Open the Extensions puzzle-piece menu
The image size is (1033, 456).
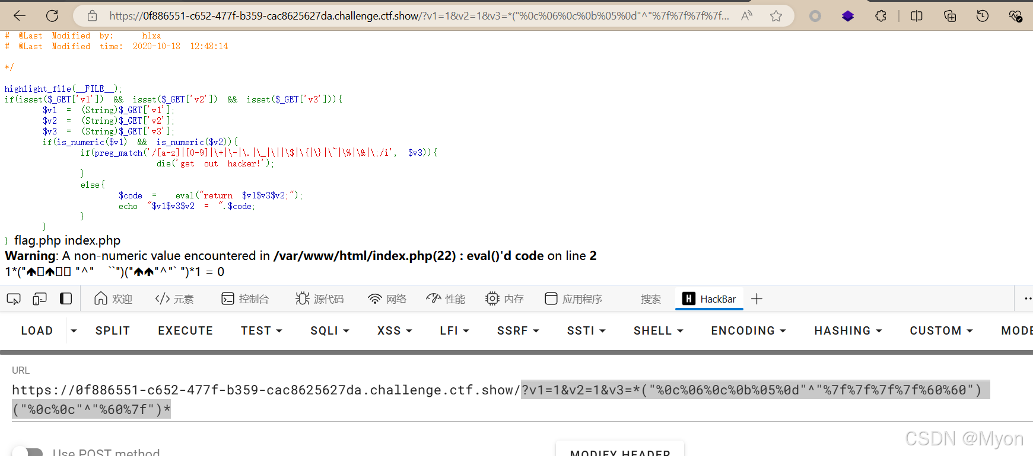click(881, 16)
